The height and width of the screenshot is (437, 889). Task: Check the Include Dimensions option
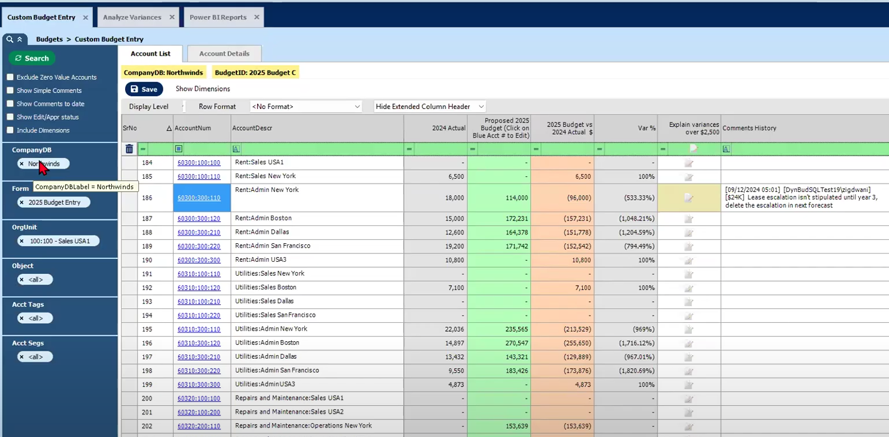tap(10, 130)
